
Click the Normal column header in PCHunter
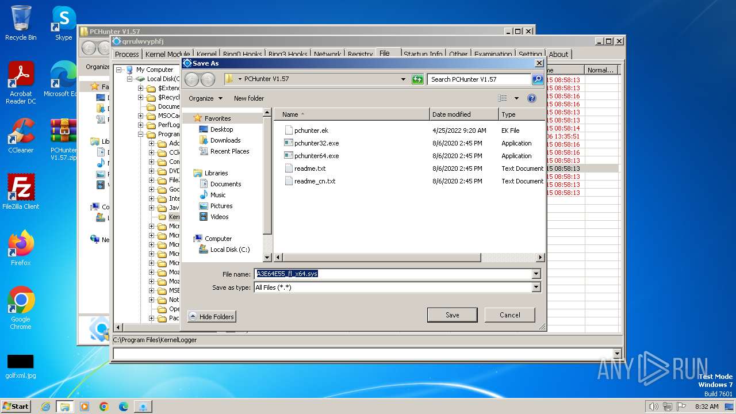point(601,70)
